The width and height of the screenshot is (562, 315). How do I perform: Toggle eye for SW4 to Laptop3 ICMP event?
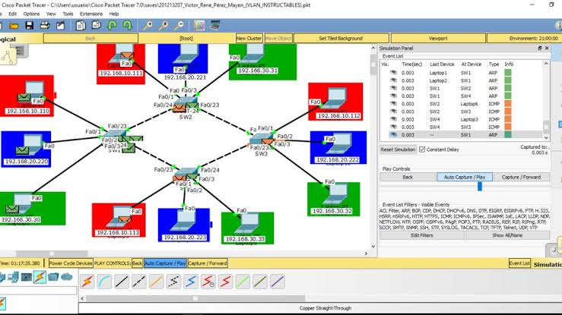point(393,119)
